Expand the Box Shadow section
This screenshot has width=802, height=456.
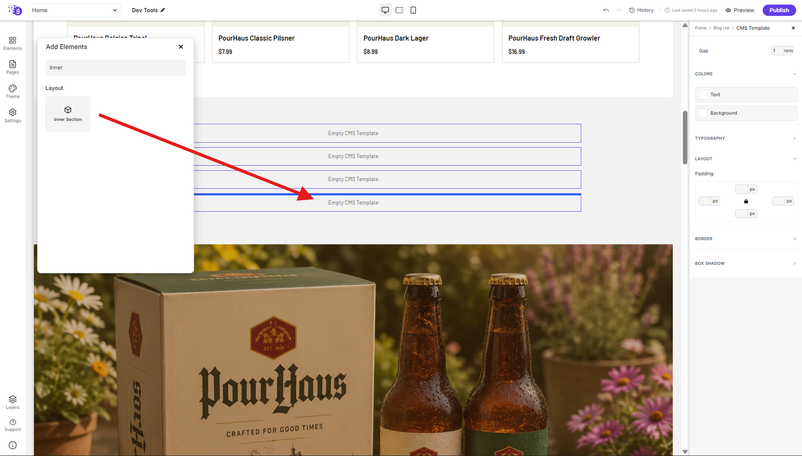click(x=746, y=264)
